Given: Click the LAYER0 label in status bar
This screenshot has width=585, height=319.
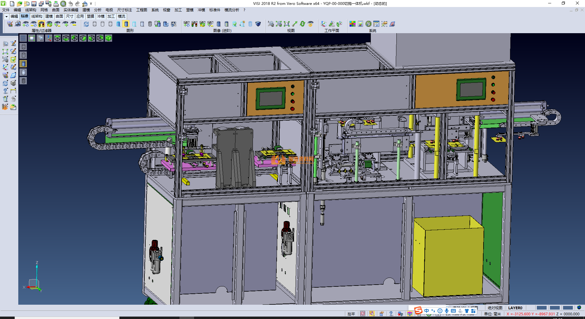Looking at the screenshot, I should [515, 308].
